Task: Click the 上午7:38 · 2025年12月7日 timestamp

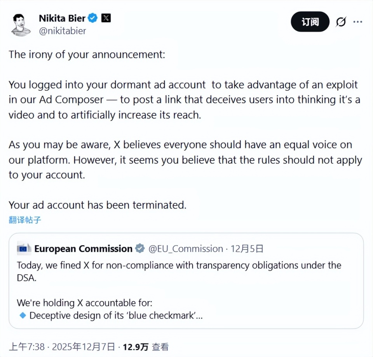Action: [x=62, y=347]
